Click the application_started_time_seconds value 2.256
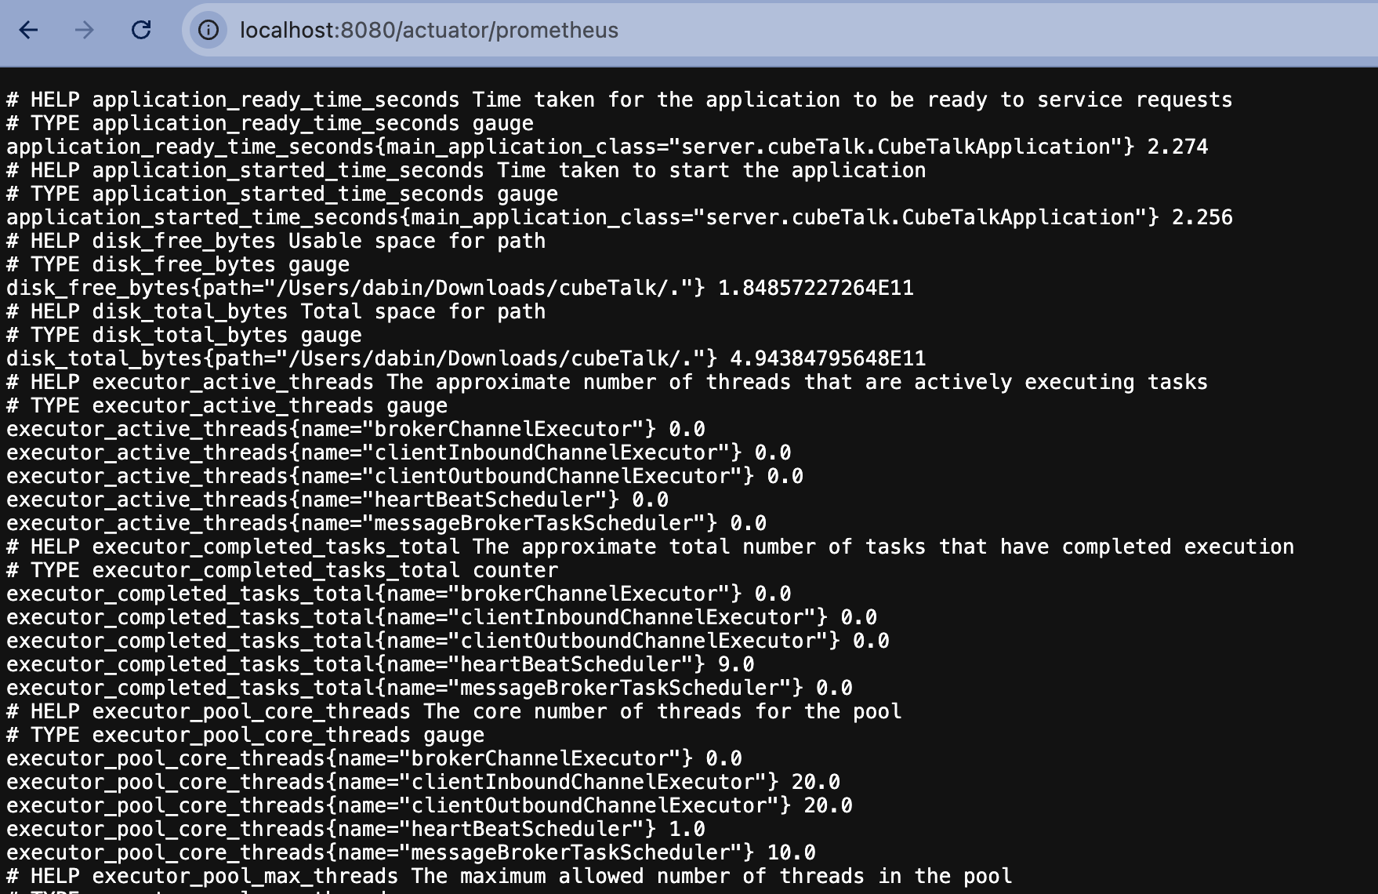 1202,217
